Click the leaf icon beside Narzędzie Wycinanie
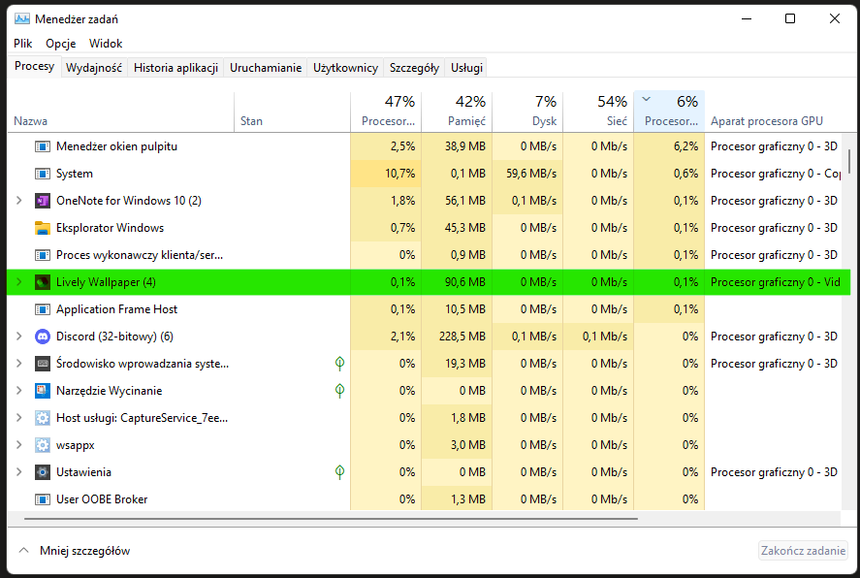 tap(339, 391)
